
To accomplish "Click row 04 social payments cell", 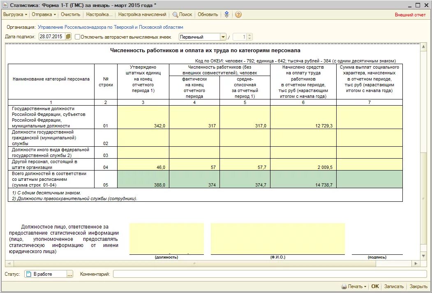I will [x=370, y=164].
